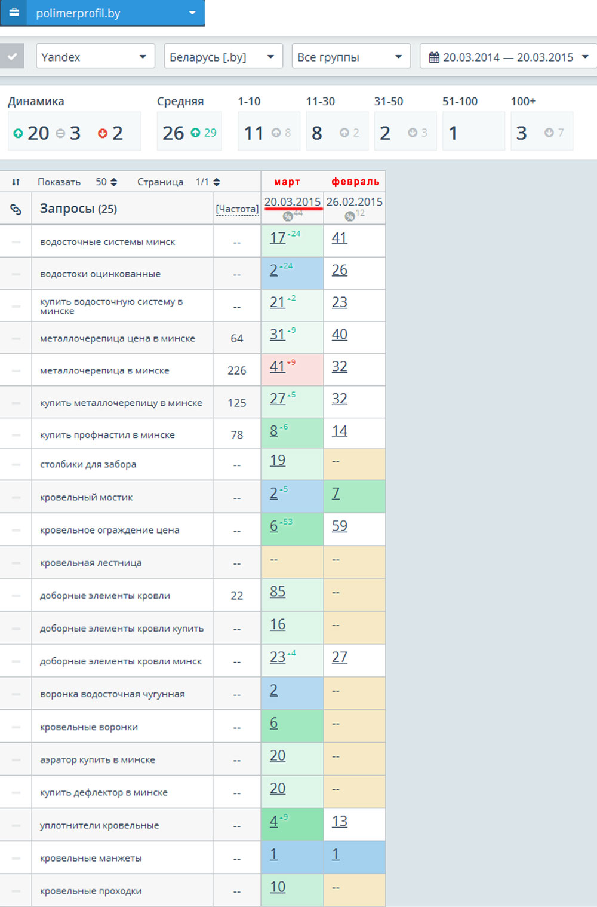Click the grey unchanged icon in Динамика
Viewport: 597px width, 907px height.
(60, 133)
